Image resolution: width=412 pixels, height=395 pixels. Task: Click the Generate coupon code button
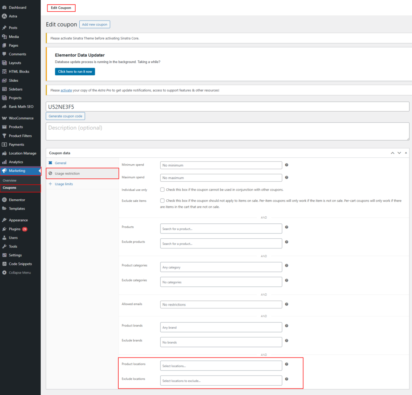point(65,116)
